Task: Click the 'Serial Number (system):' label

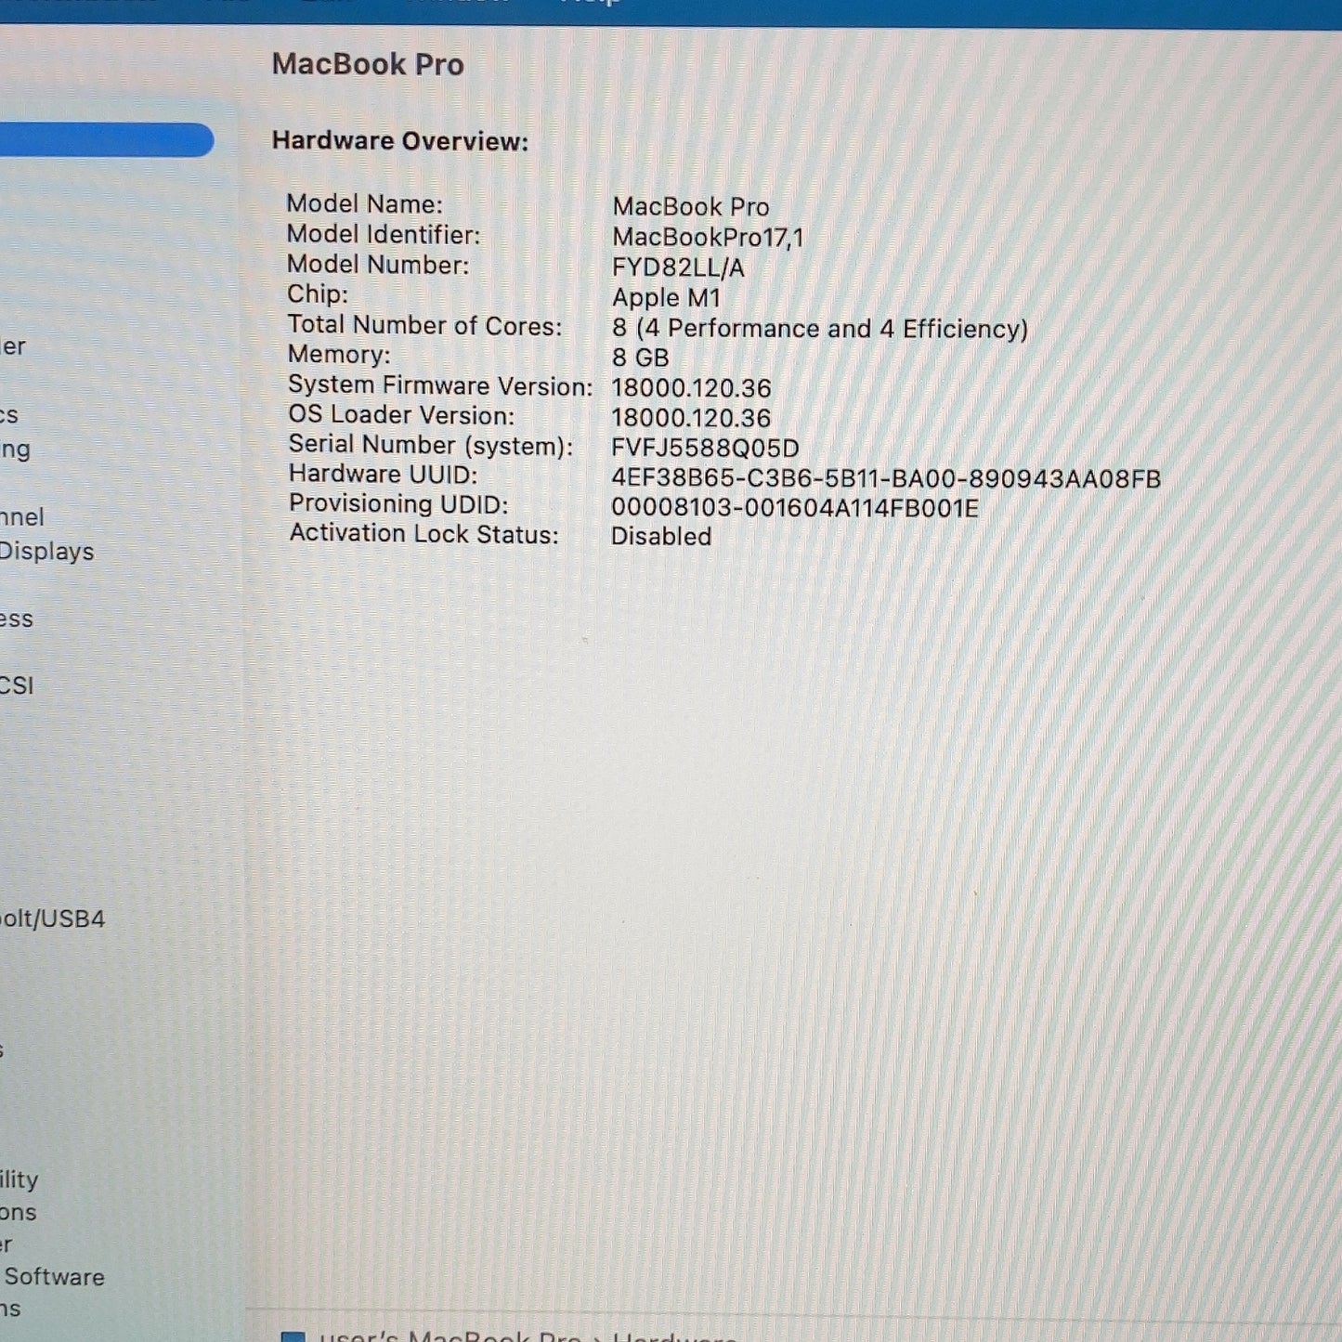Action: click(431, 445)
